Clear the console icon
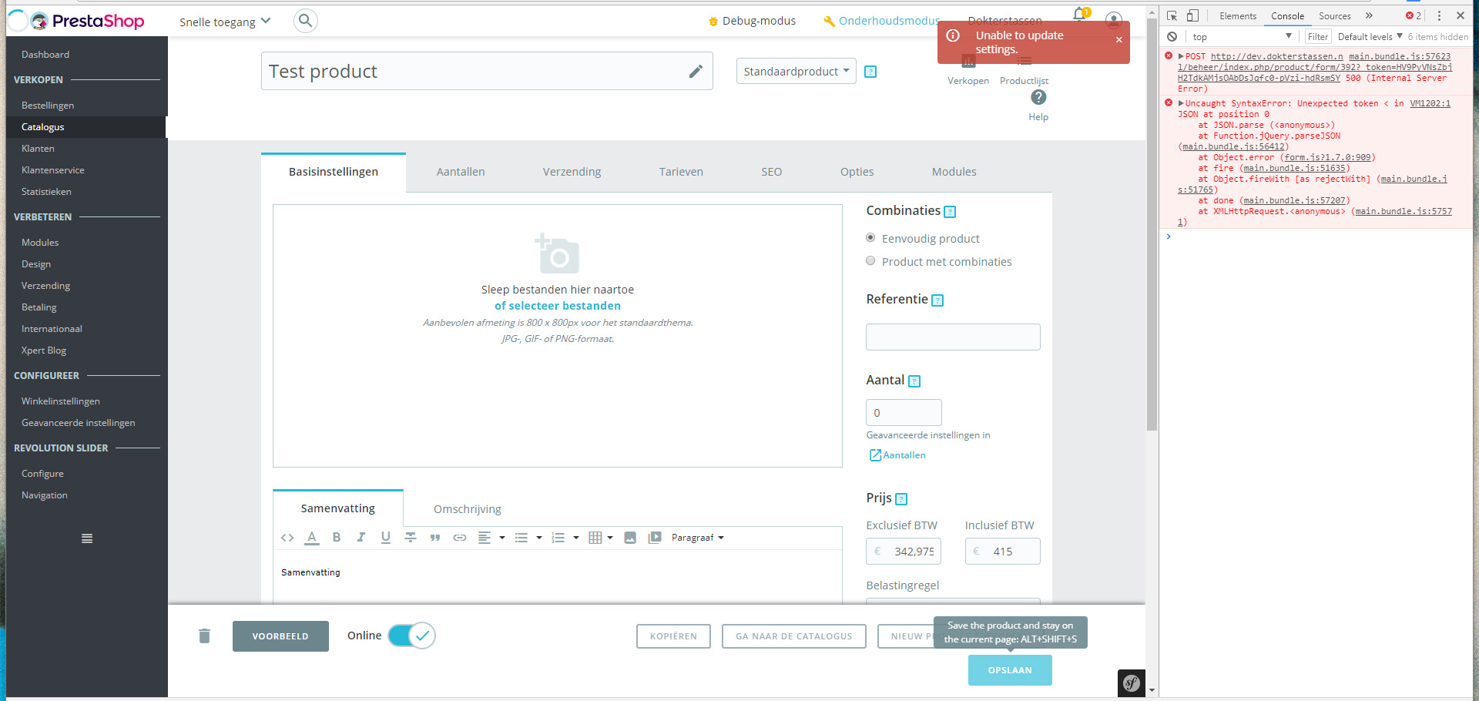This screenshot has height=701, width=1479. (1172, 36)
